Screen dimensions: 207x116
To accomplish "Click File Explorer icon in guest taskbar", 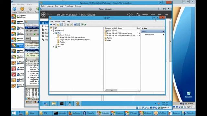I will coord(54,104).
